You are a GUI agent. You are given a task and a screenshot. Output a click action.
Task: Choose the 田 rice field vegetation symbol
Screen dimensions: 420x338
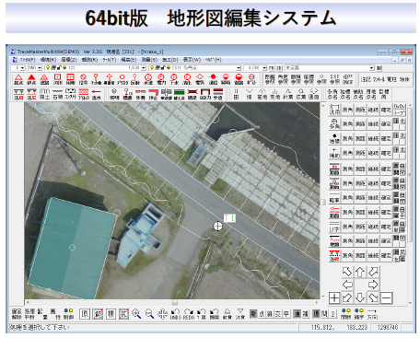pyautogui.click(x=236, y=94)
